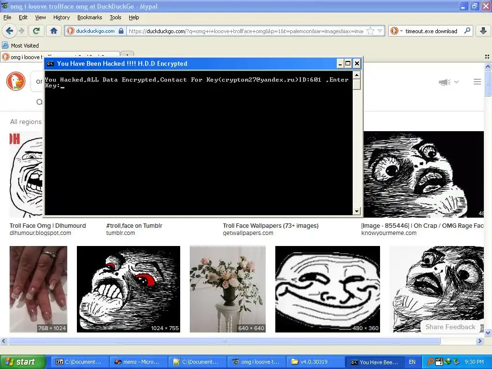Open the History menu
Viewport: 492px width, 369px height.
61,17
